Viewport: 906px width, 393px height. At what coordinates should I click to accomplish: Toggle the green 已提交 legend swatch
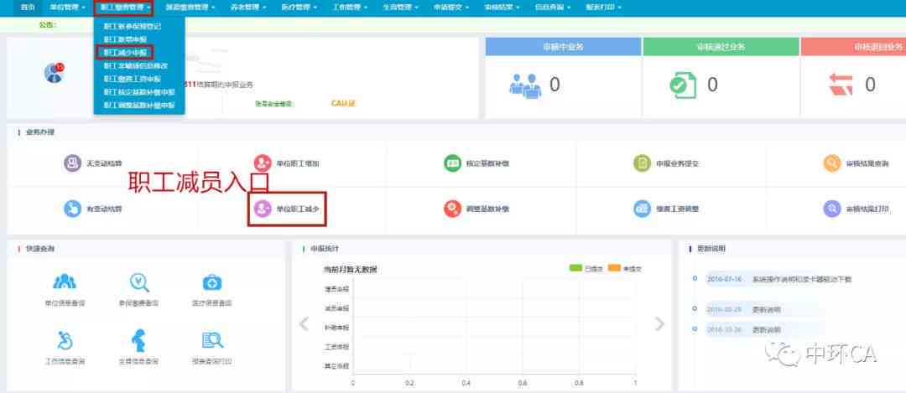pos(575,268)
